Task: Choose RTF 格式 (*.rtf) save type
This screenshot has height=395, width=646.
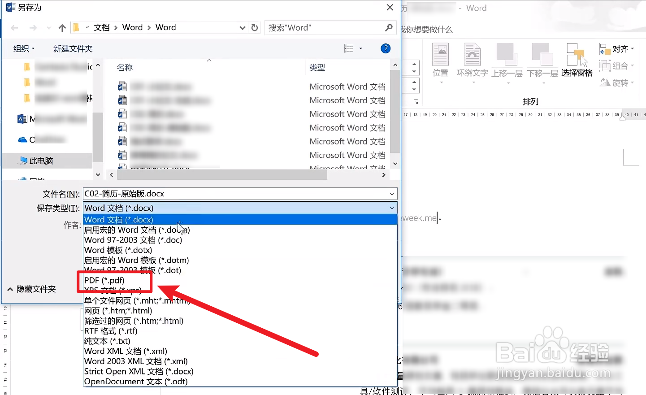Action: pos(111,331)
